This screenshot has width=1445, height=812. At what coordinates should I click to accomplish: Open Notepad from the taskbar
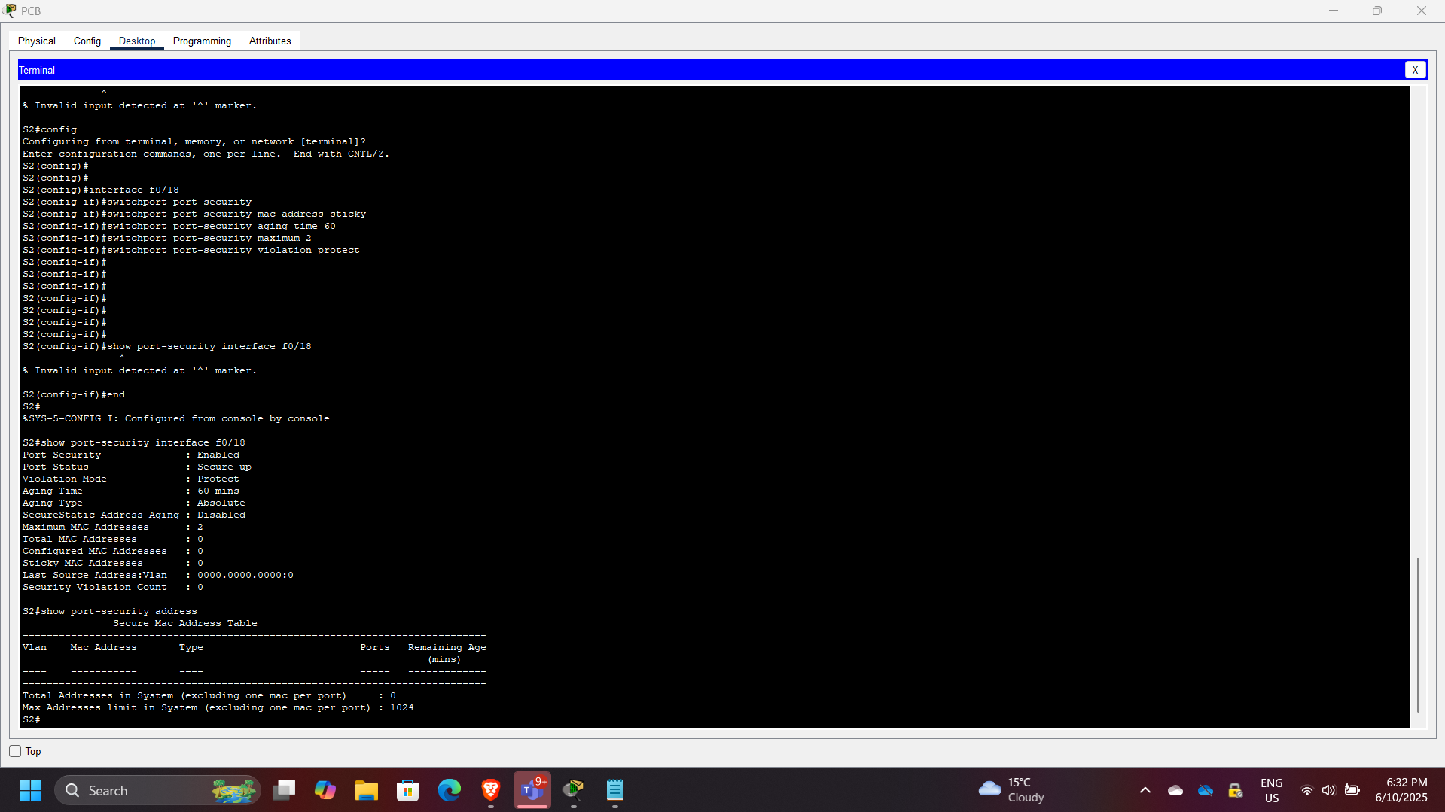pos(615,790)
